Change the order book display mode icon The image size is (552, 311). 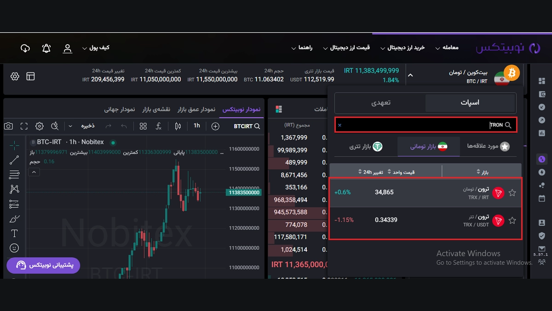278,109
